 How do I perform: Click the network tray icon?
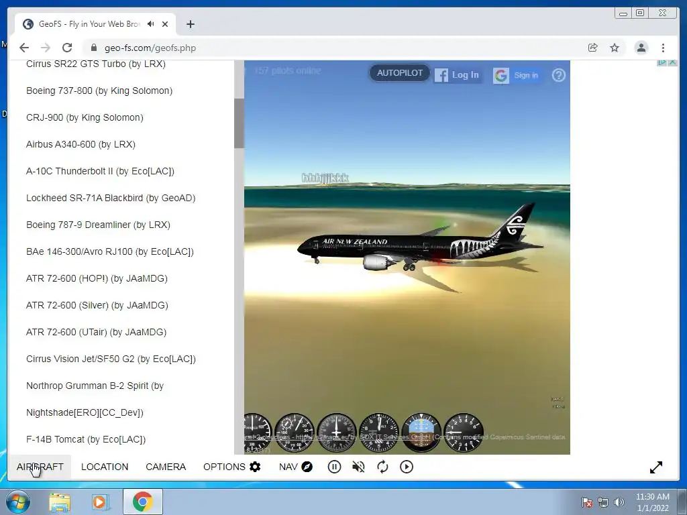coord(603,502)
